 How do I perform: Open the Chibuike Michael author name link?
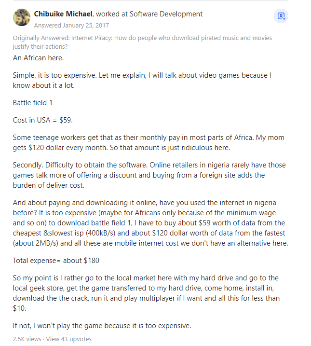tap(63, 14)
